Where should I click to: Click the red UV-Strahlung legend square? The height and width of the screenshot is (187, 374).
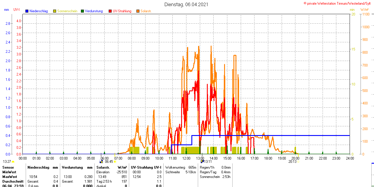click(x=110, y=11)
